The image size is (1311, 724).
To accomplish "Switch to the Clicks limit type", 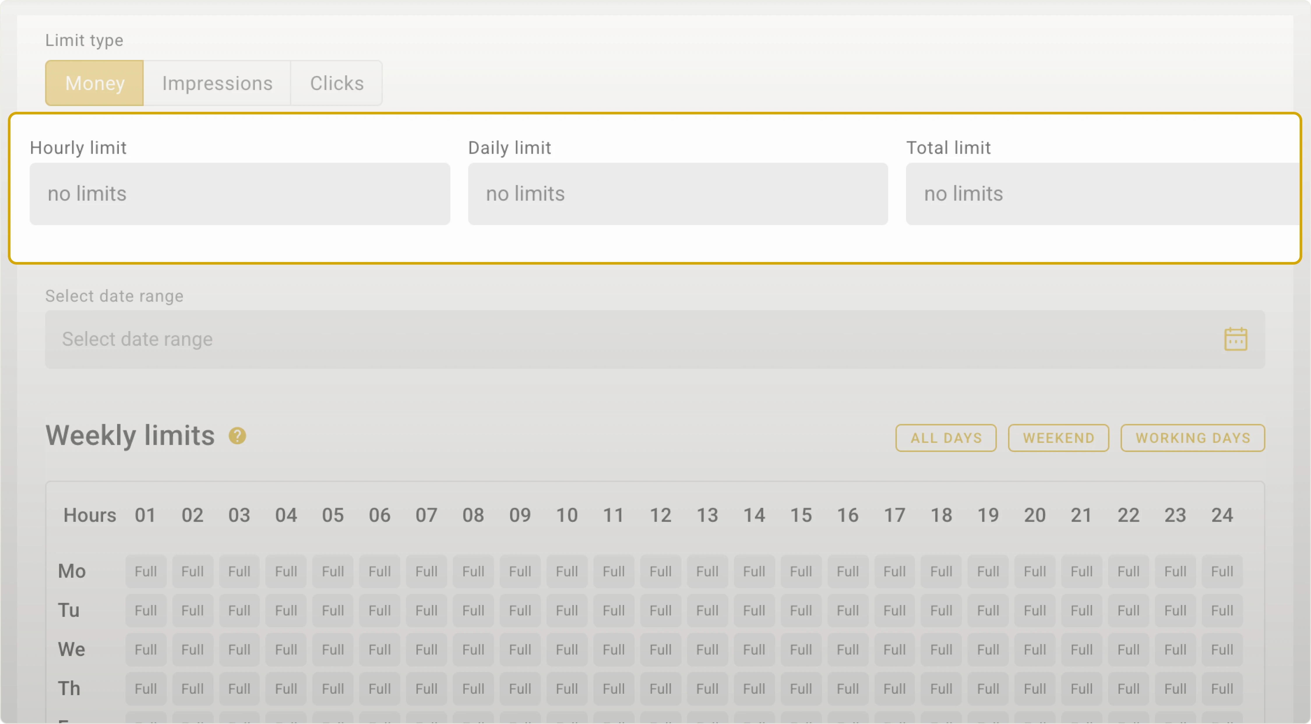I will pyautogui.click(x=336, y=83).
